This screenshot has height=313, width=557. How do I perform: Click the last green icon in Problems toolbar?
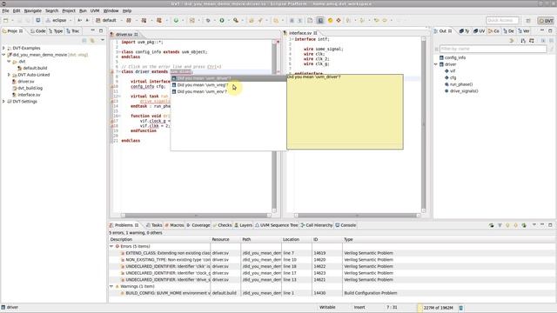[x=524, y=225]
